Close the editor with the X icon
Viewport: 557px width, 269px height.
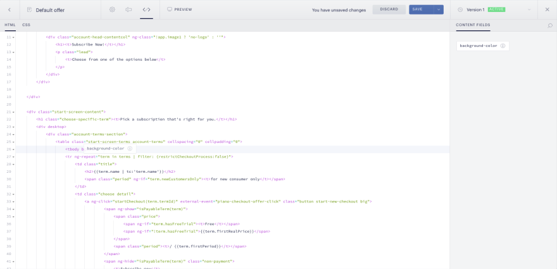point(547,9)
